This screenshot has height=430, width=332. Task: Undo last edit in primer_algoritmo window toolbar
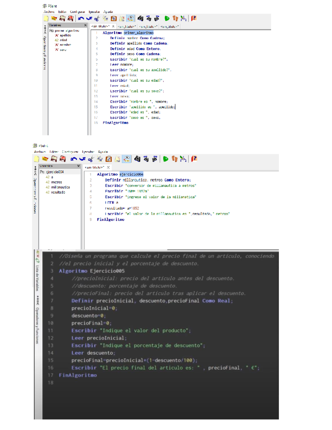point(81,19)
